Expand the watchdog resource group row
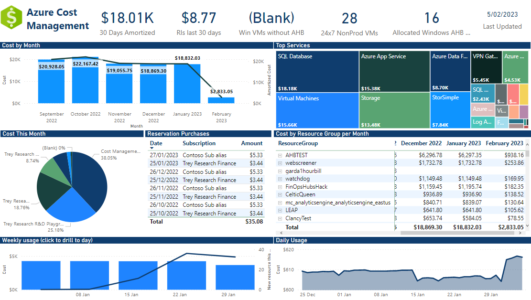Viewport: 531px width, 300px height. (280, 178)
